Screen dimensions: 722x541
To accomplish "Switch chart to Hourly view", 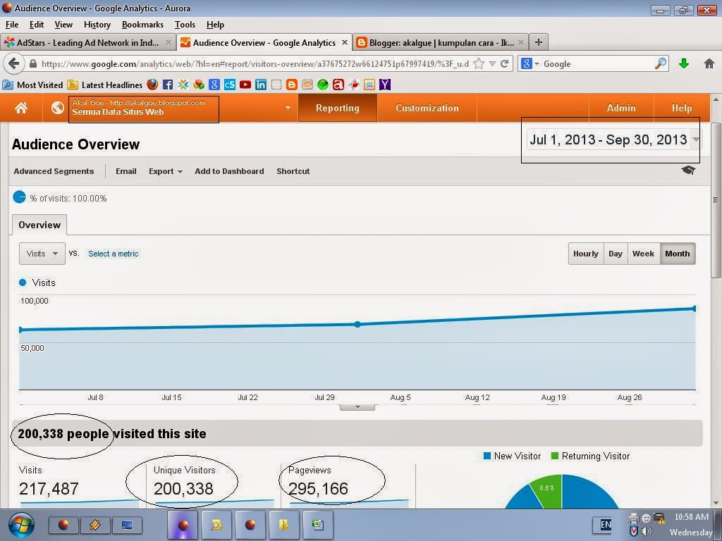I will point(586,254).
